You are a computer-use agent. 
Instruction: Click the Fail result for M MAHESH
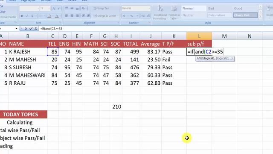(x=174, y=59)
